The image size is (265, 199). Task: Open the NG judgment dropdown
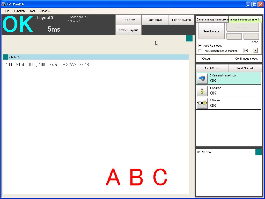[x=255, y=51]
